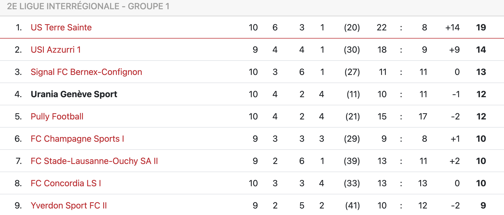Click the bold Urania Genève Sport team name

[74, 94]
